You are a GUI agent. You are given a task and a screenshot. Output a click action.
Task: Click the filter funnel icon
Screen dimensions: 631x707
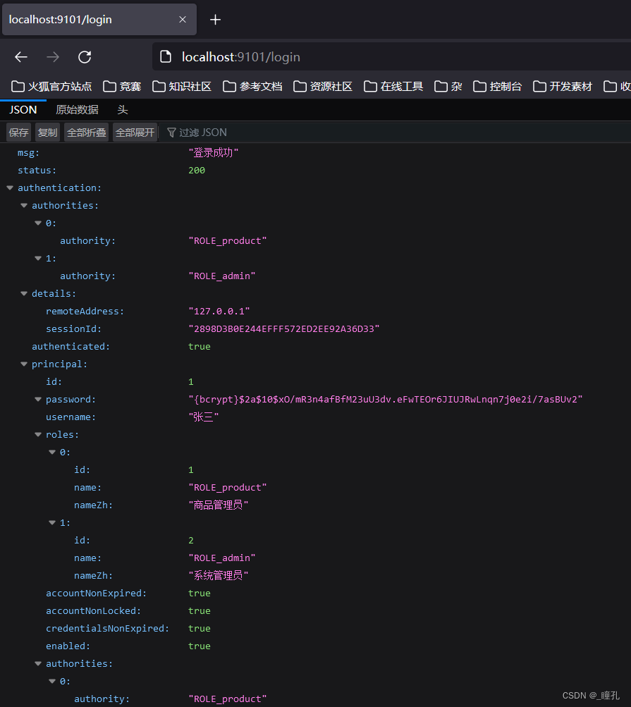(x=171, y=132)
